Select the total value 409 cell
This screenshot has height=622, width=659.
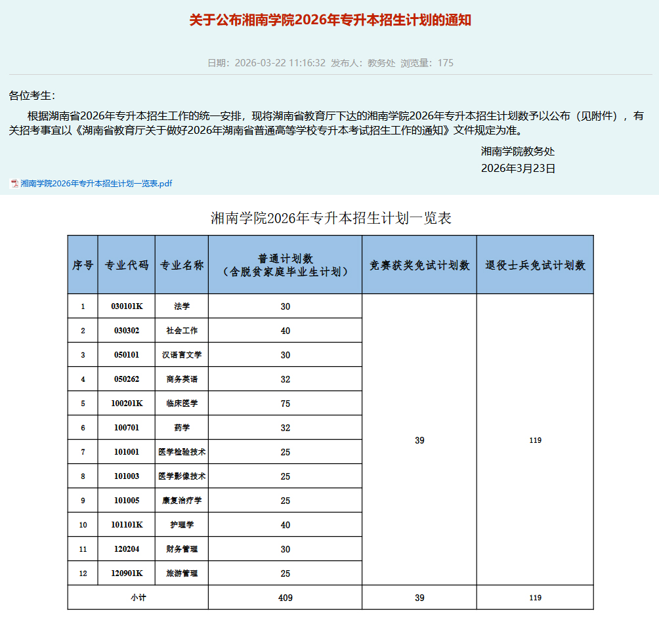[284, 597]
